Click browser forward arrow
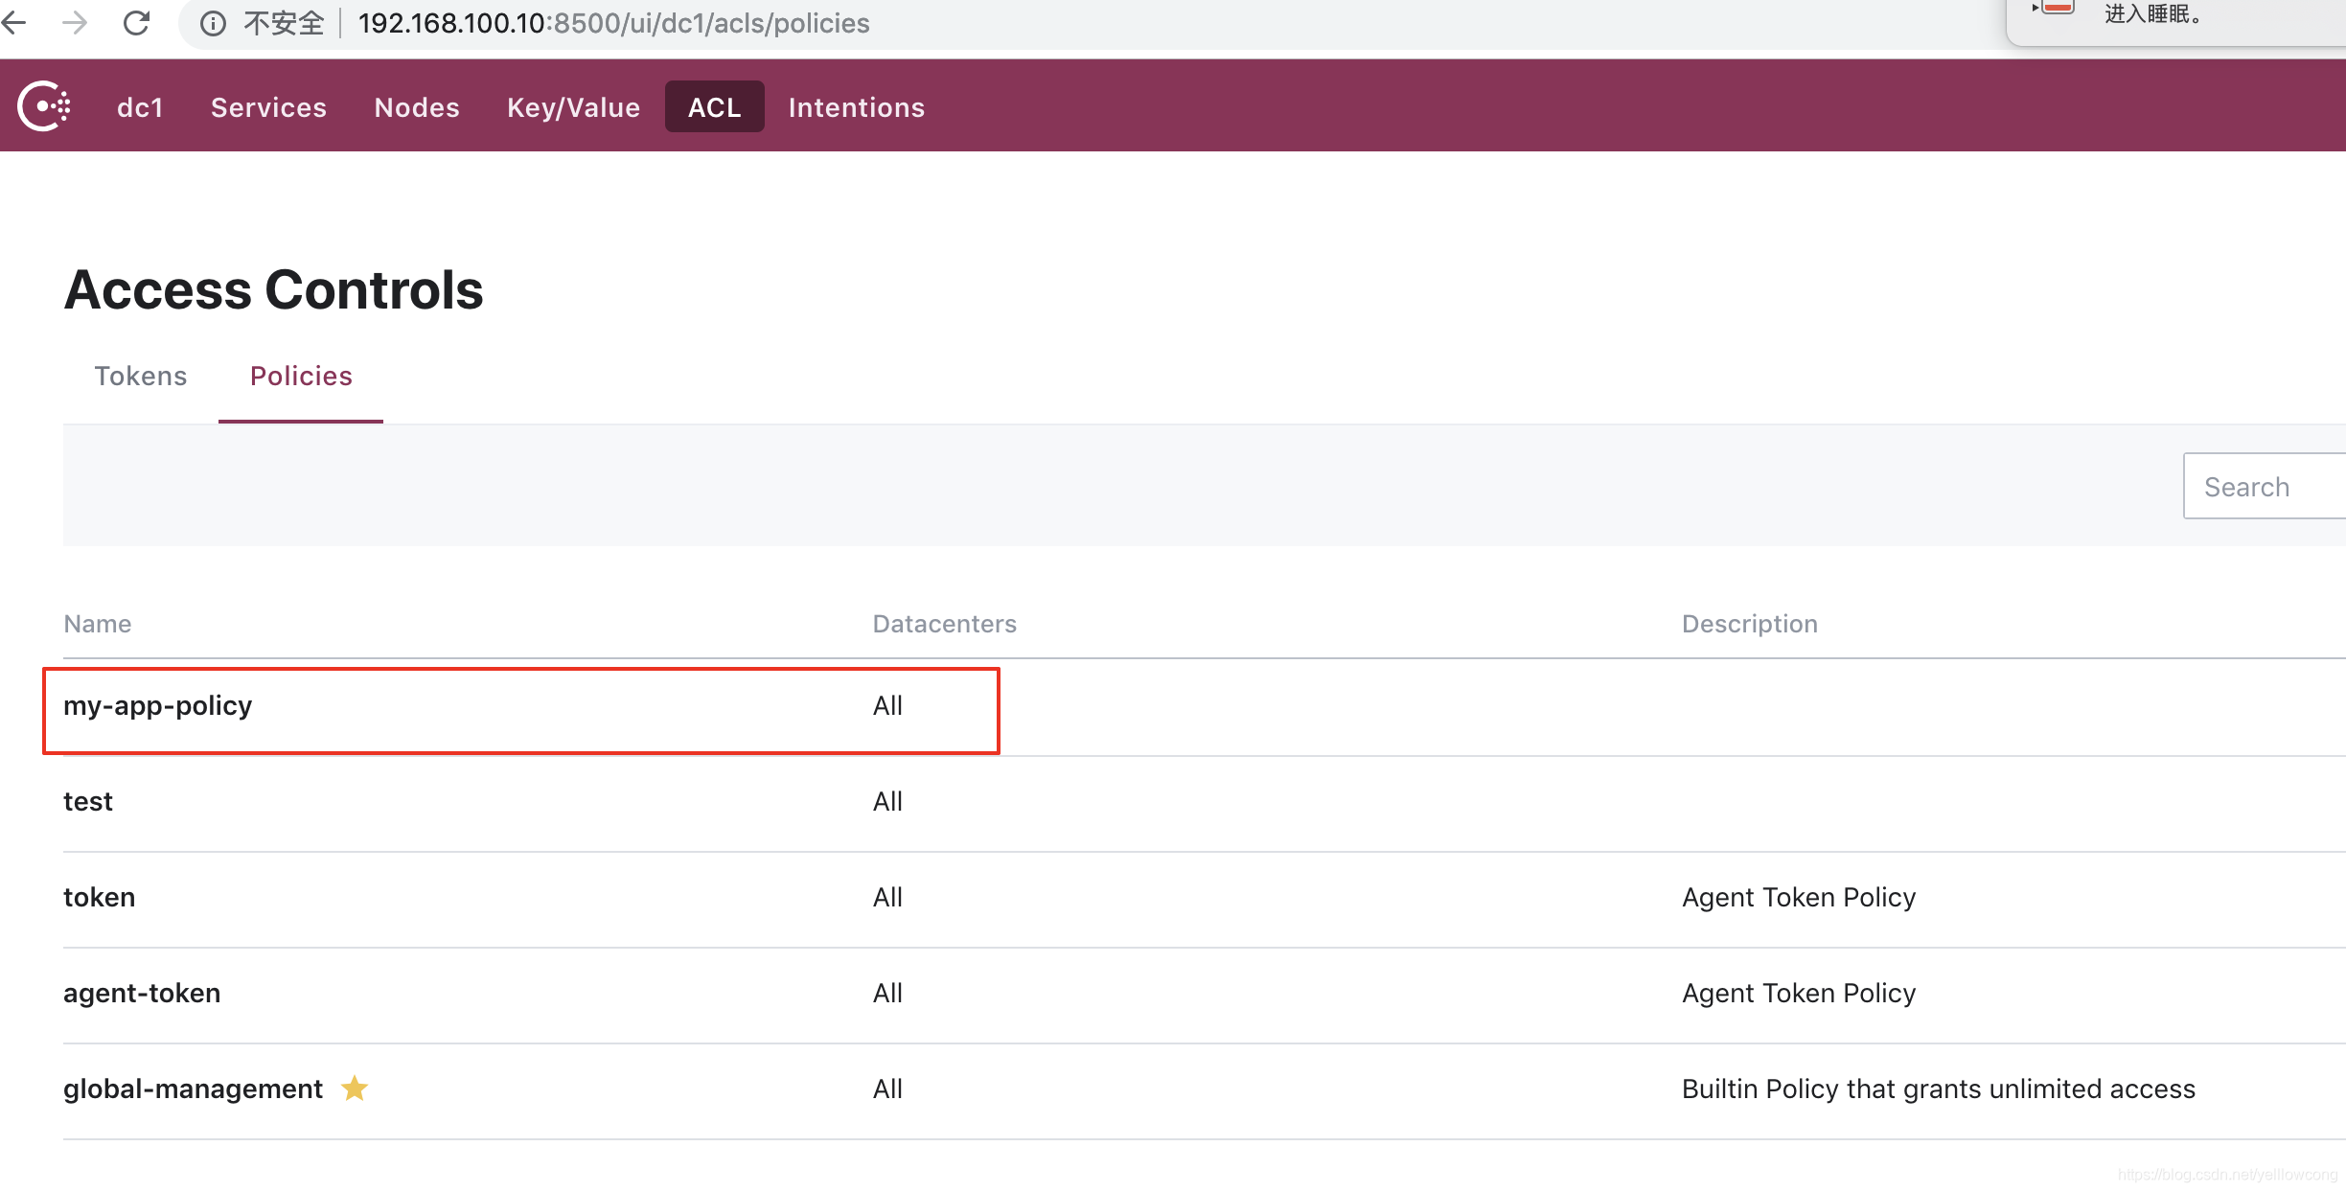 pos(75,22)
